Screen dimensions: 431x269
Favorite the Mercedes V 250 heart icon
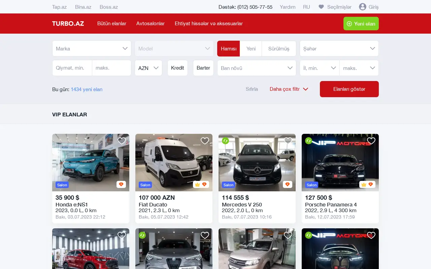click(288, 141)
